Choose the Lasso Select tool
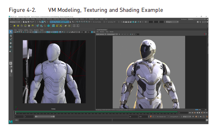Viewport: 215px width, 132px height. (11, 36)
